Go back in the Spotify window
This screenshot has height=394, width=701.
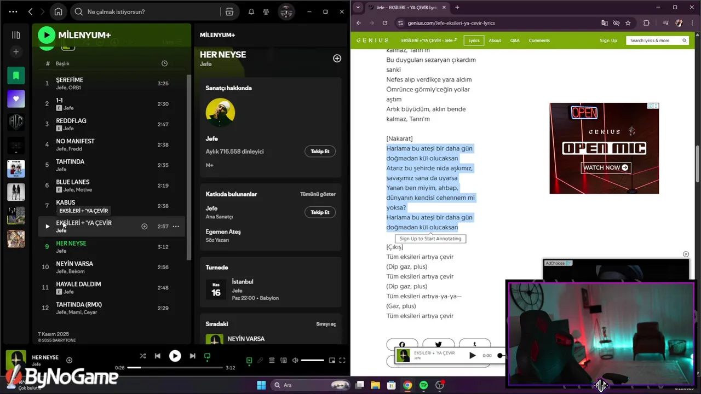pyautogui.click(x=30, y=11)
